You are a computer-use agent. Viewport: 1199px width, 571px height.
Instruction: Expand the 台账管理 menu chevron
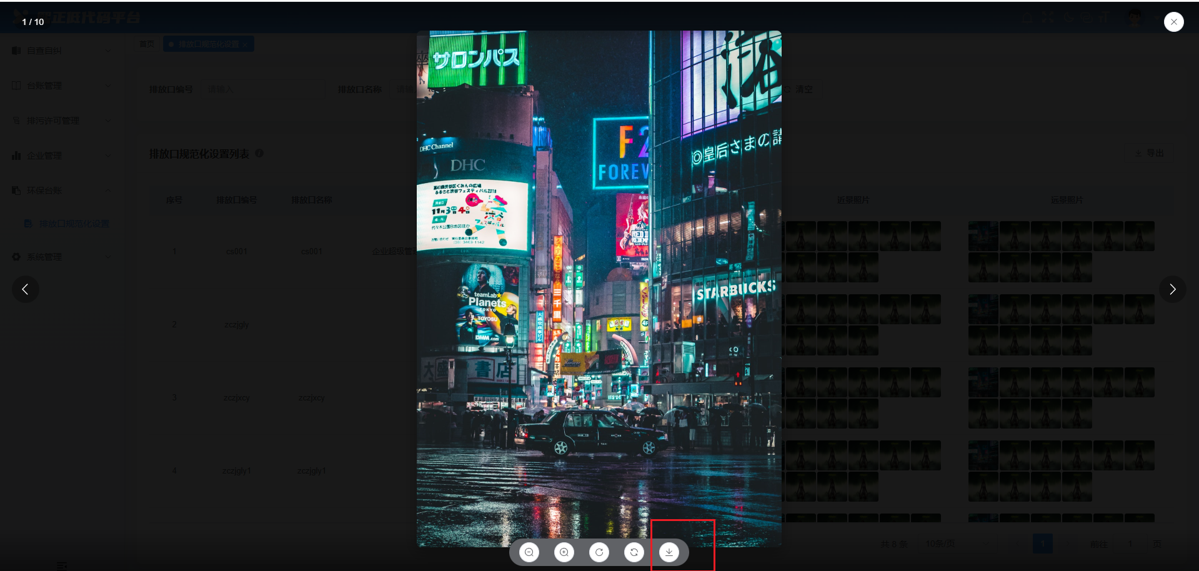108,86
